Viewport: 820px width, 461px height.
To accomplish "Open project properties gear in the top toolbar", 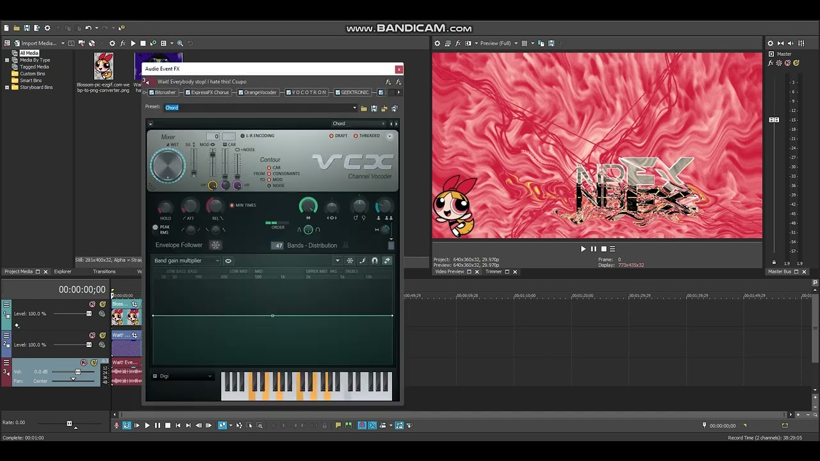I will (x=47, y=28).
